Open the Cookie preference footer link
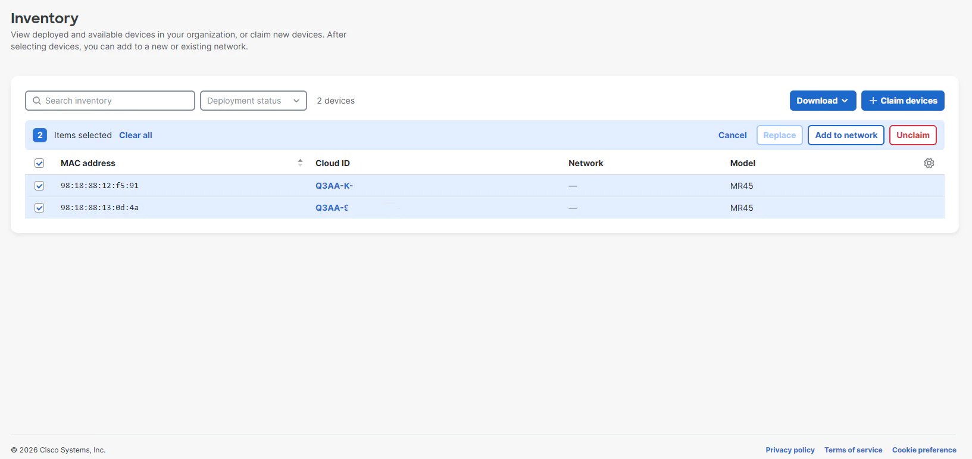 click(x=924, y=450)
